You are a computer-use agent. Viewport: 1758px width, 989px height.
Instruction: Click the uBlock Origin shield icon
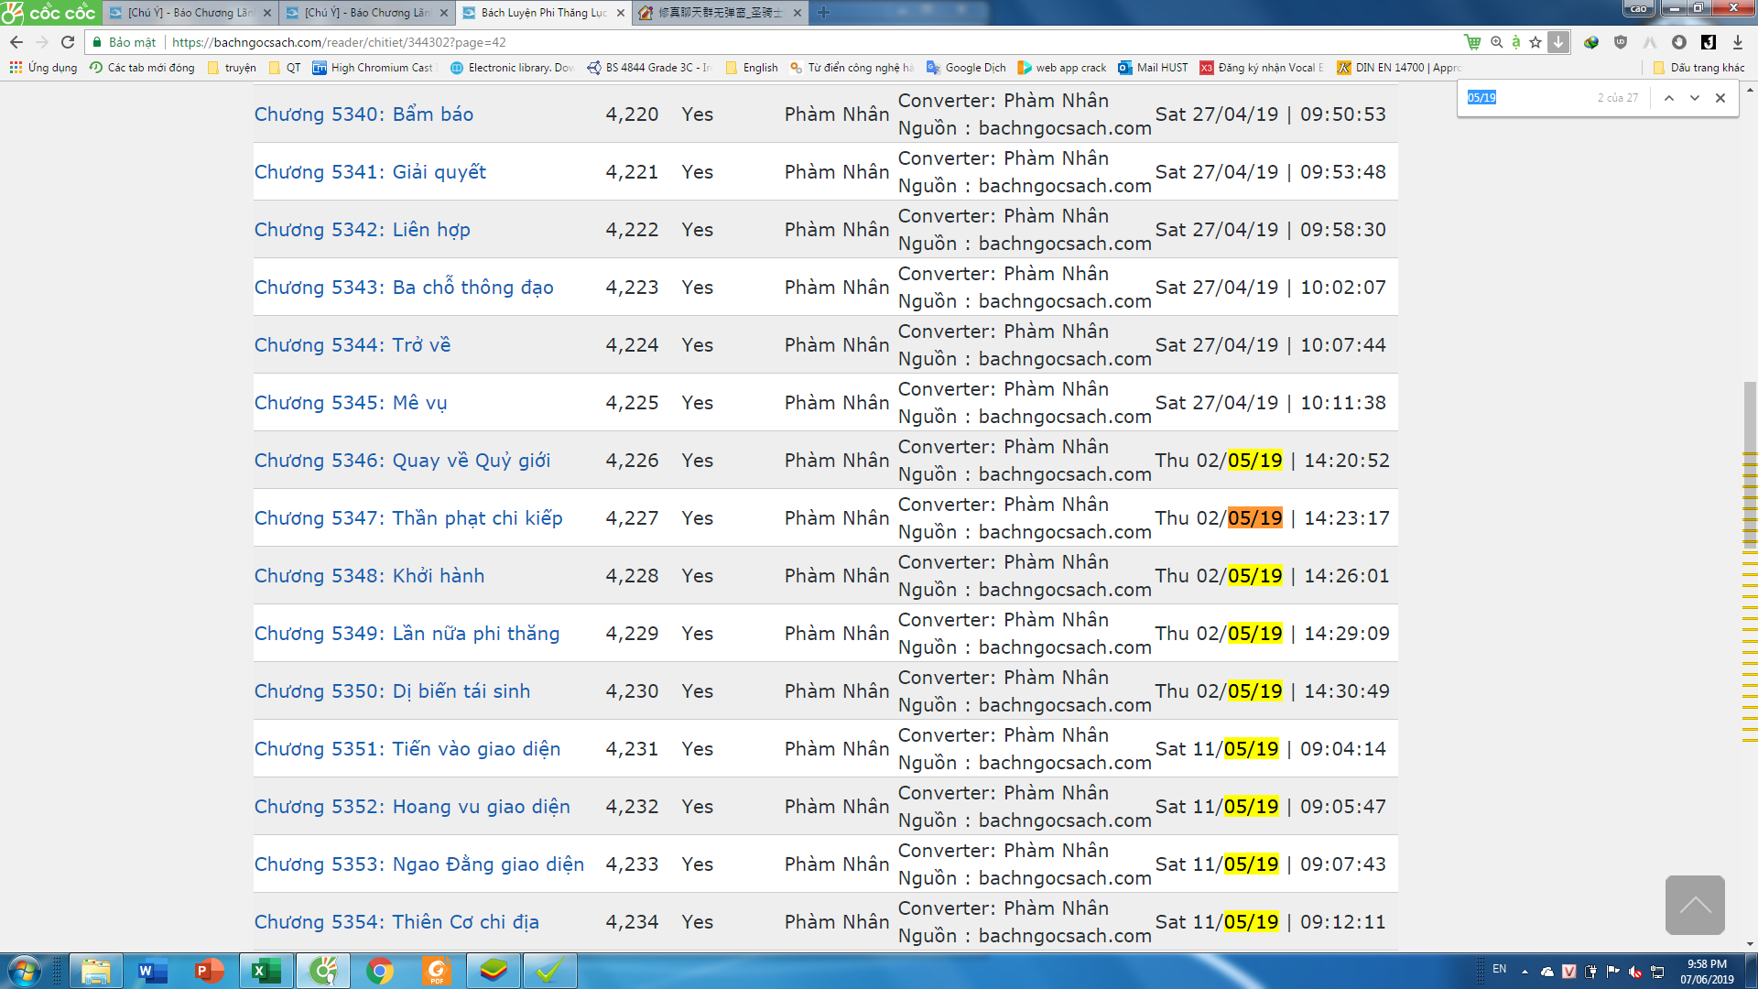click(1621, 42)
